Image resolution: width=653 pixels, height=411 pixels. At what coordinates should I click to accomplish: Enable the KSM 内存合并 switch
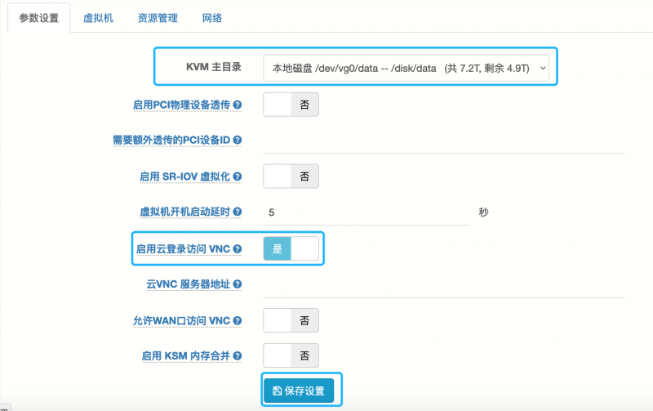[x=291, y=355]
